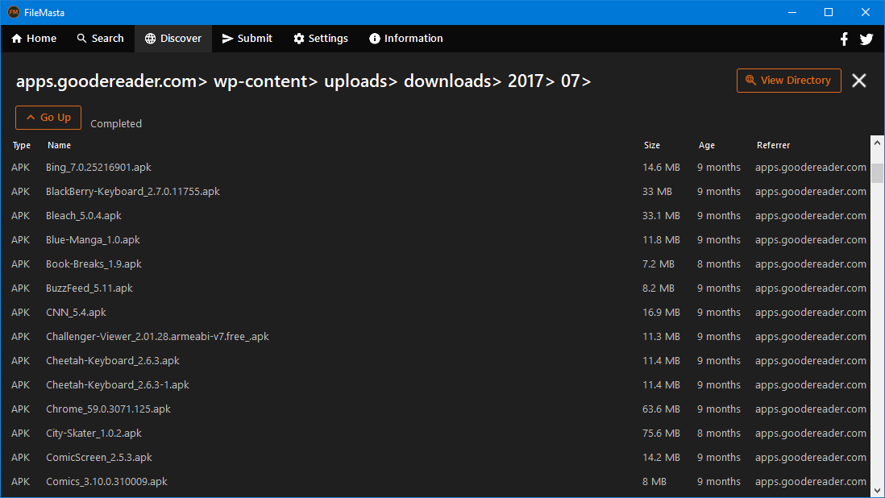This screenshot has height=498, width=885.
Task: Open FileMasta's Twitter page via its icon
Action: 866,38
